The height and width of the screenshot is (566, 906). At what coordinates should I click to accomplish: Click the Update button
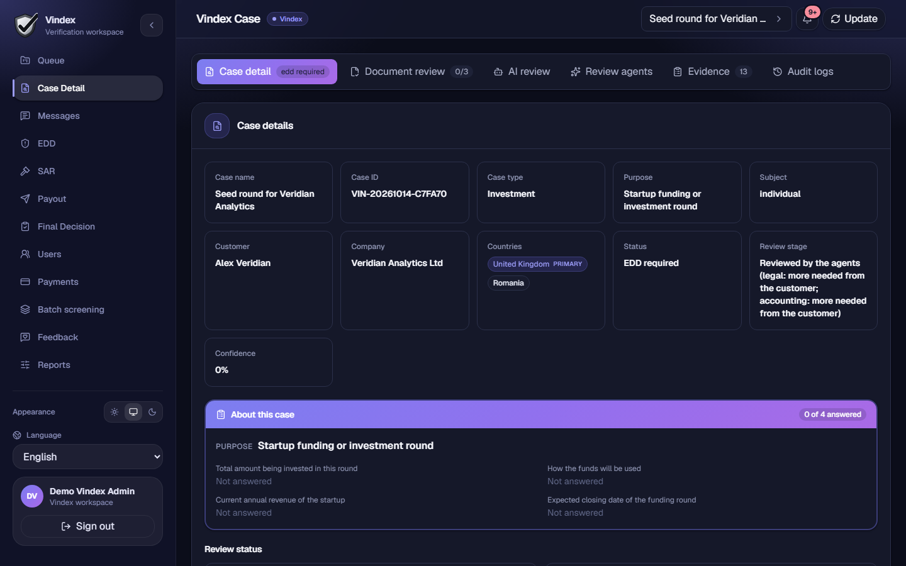click(x=854, y=19)
